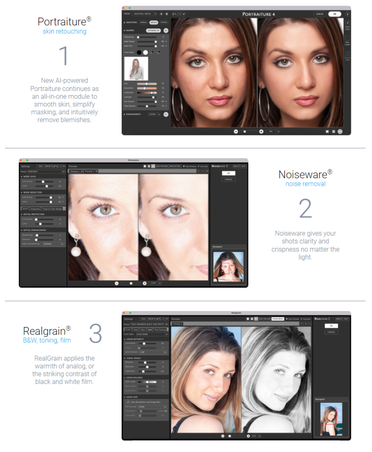The image size is (372, 452).
Task: Open the Preset dropdown in Portraiture
Action: point(144,14)
